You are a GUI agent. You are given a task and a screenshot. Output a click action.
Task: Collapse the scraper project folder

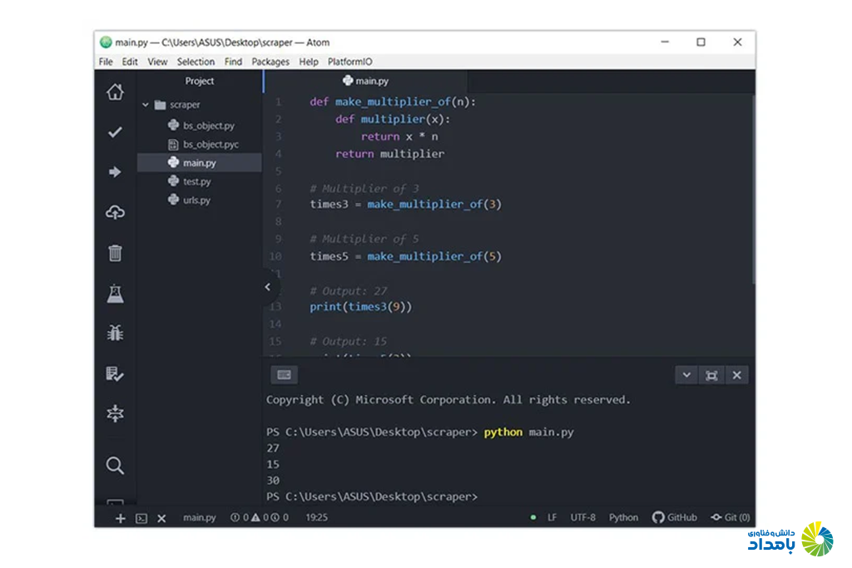point(145,104)
